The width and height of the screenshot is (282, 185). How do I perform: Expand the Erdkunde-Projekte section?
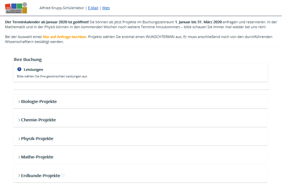pos(40,176)
